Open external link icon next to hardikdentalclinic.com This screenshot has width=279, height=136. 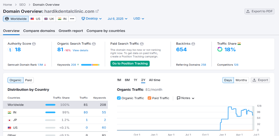[97, 11]
